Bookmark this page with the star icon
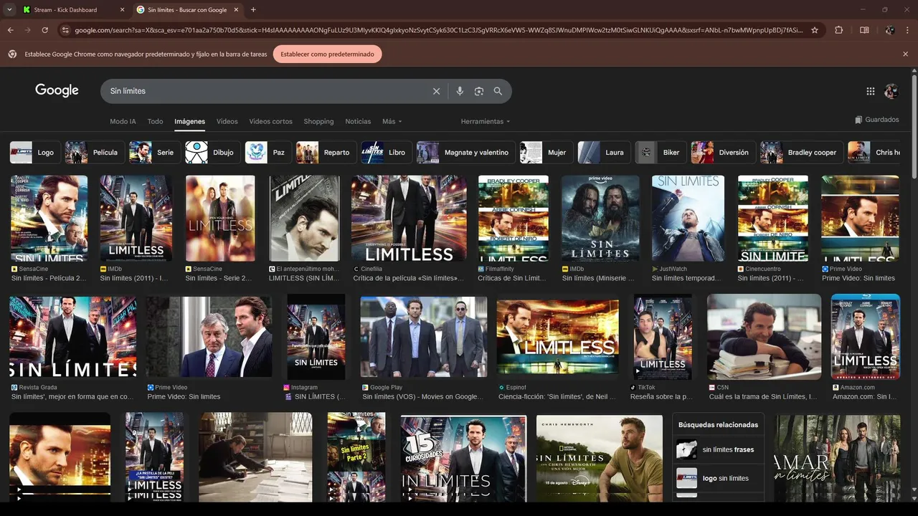The height and width of the screenshot is (516, 918). [x=815, y=30]
